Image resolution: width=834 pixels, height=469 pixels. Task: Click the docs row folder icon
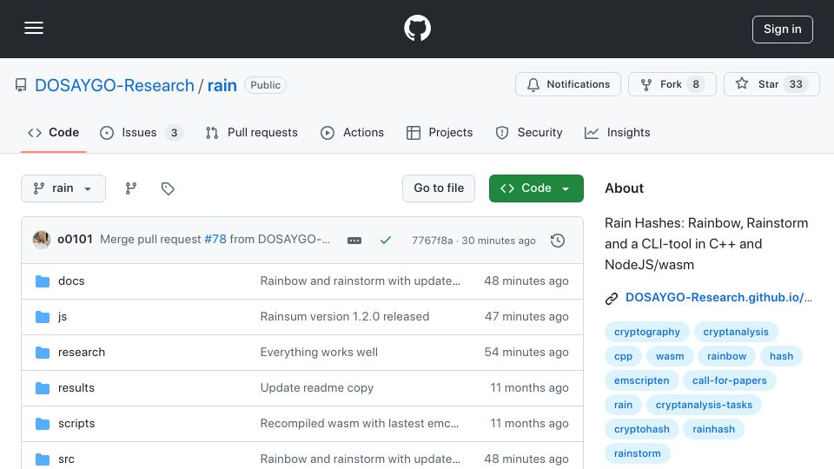43,281
